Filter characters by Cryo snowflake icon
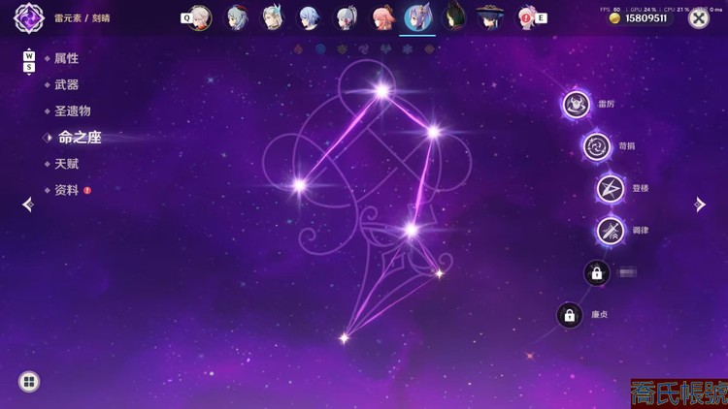728x409 pixels. click(x=408, y=48)
